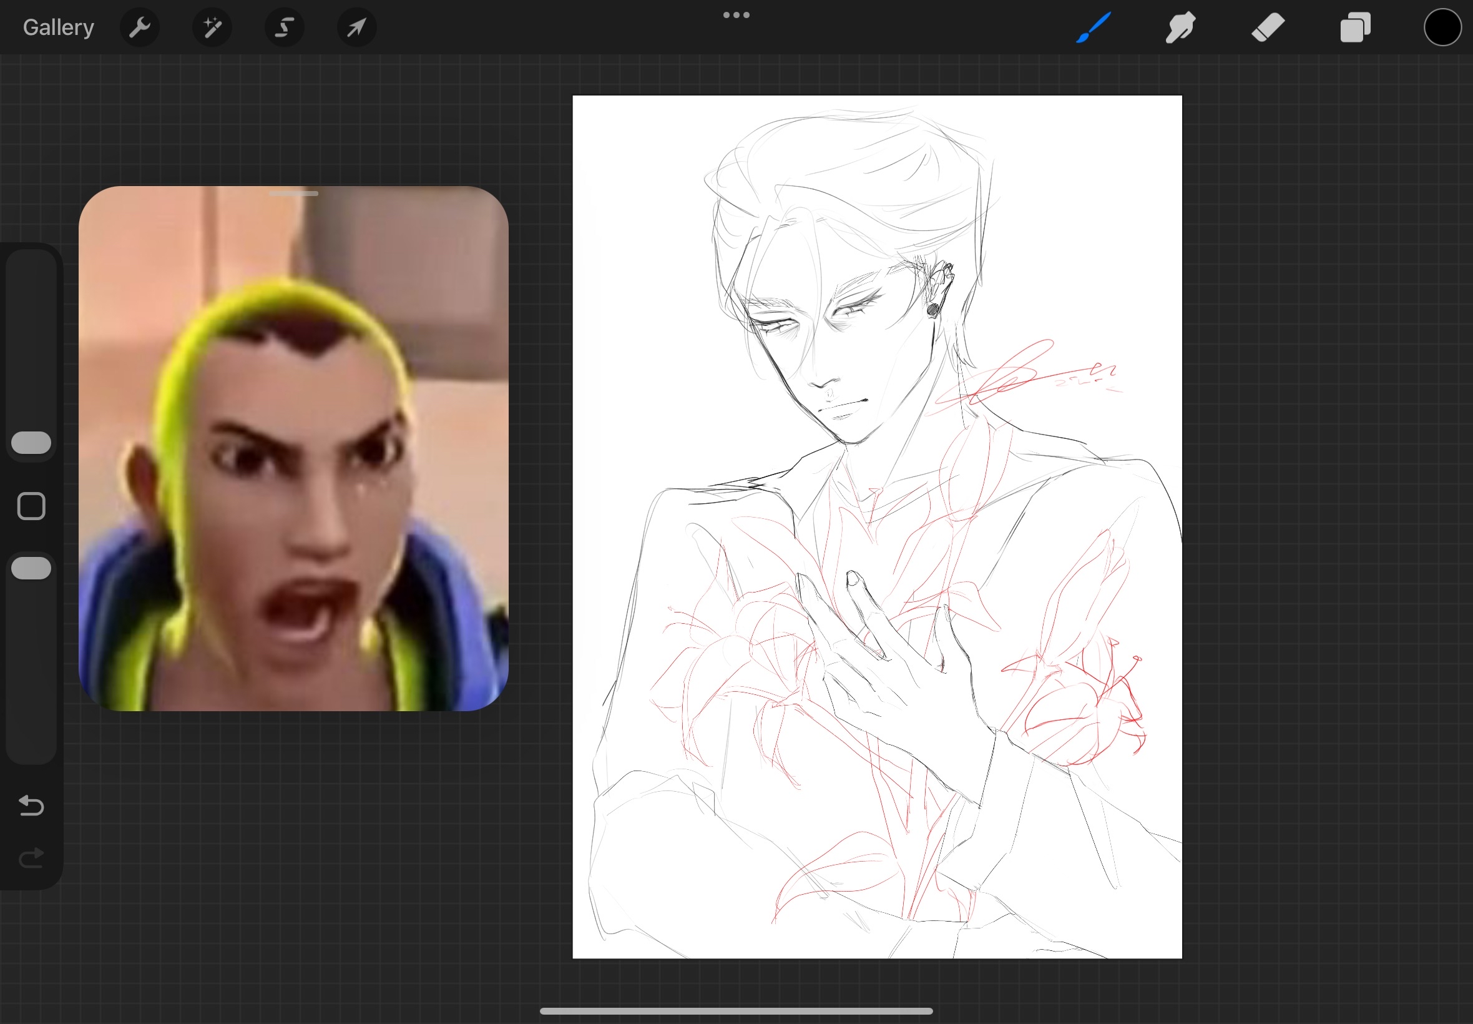Return to the Gallery
Image resolution: width=1473 pixels, height=1024 pixels.
point(58,27)
